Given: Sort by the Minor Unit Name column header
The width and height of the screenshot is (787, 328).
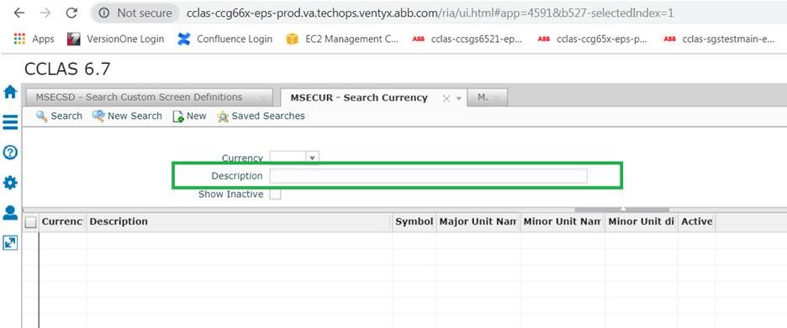Looking at the screenshot, I should pos(563,221).
